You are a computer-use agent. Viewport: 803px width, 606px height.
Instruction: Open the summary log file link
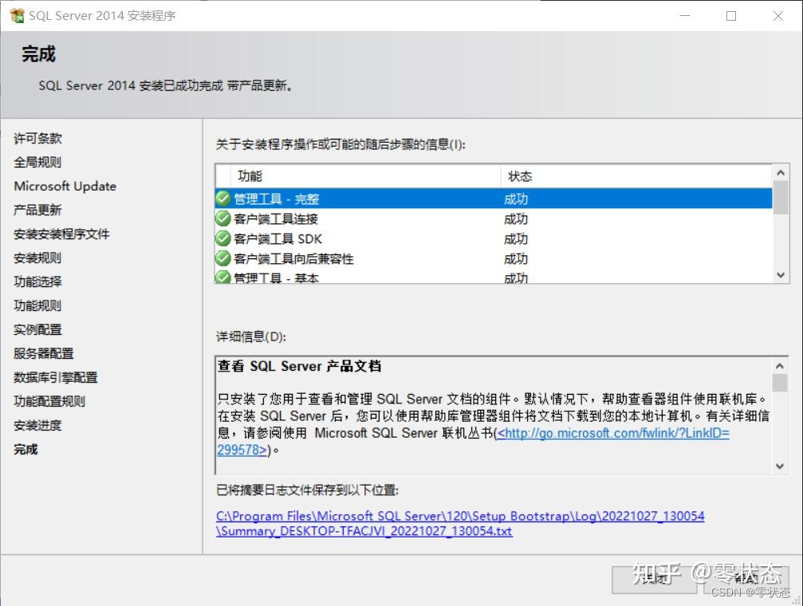pyautogui.click(x=460, y=517)
